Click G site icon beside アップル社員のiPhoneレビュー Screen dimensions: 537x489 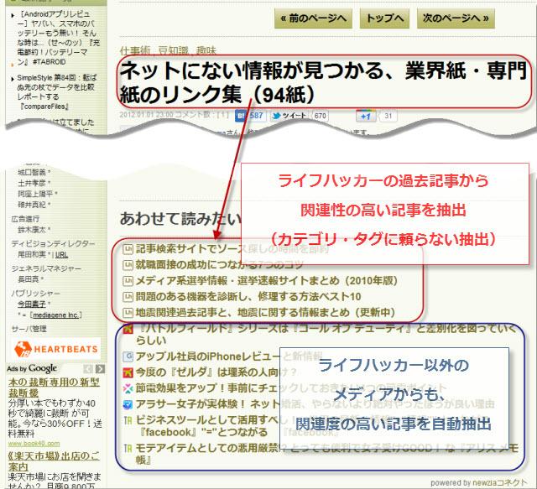(x=128, y=356)
